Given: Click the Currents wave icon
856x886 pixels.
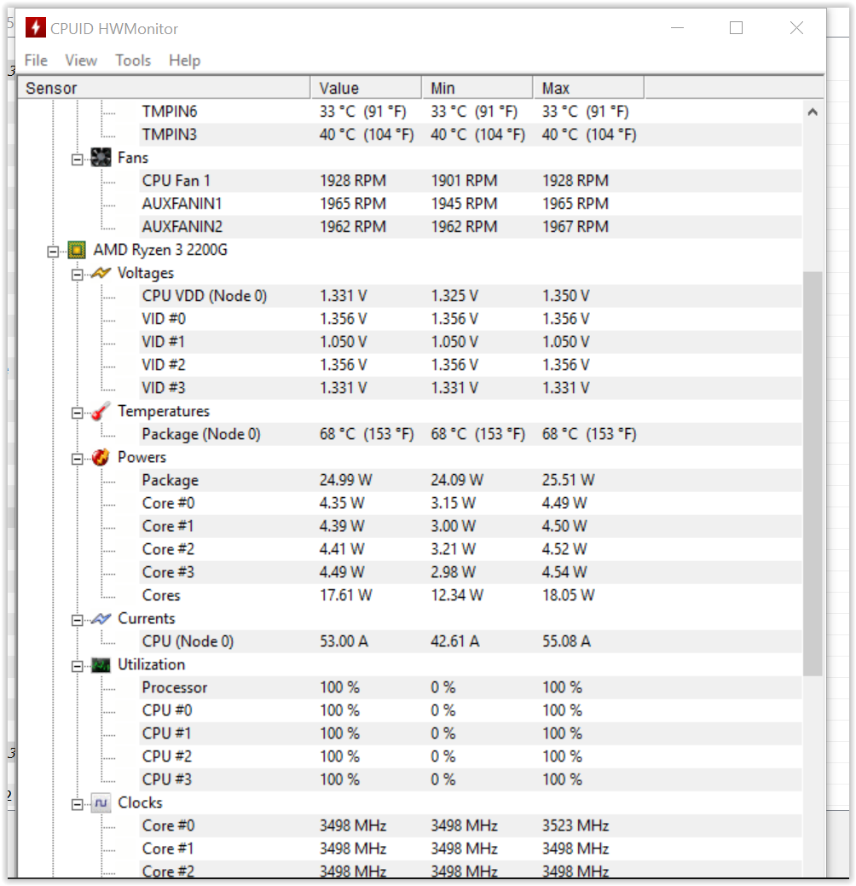Looking at the screenshot, I should [101, 619].
